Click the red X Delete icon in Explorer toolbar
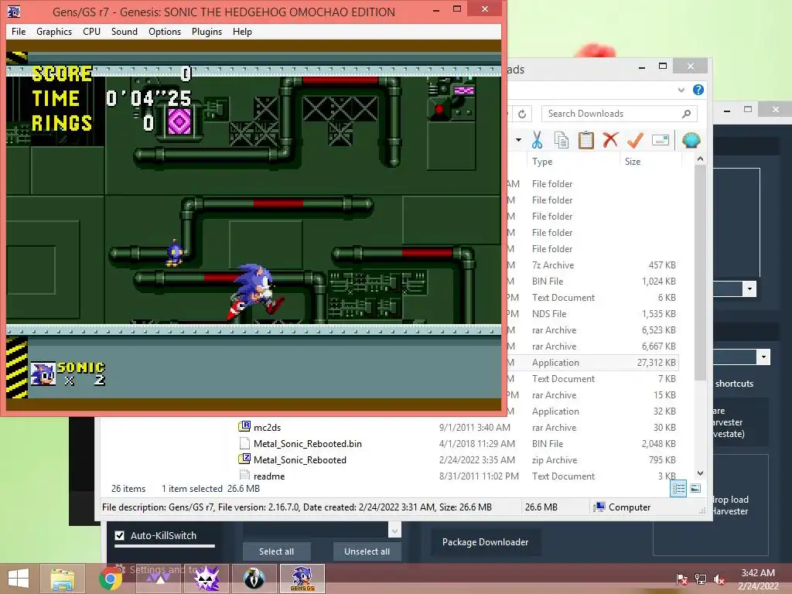Viewport: 792px width, 594px height. pos(611,139)
